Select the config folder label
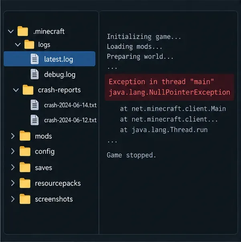This screenshot has width=241, height=242. coord(45,152)
